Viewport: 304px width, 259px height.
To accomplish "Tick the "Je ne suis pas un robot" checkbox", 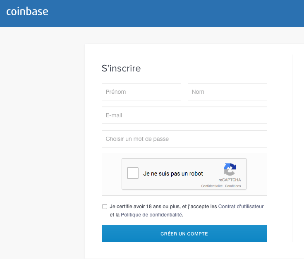I will [133, 173].
